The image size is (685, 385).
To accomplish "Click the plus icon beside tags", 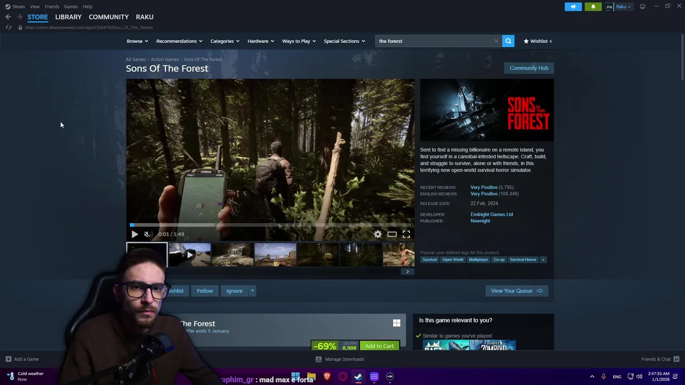I will tap(543, 260).
